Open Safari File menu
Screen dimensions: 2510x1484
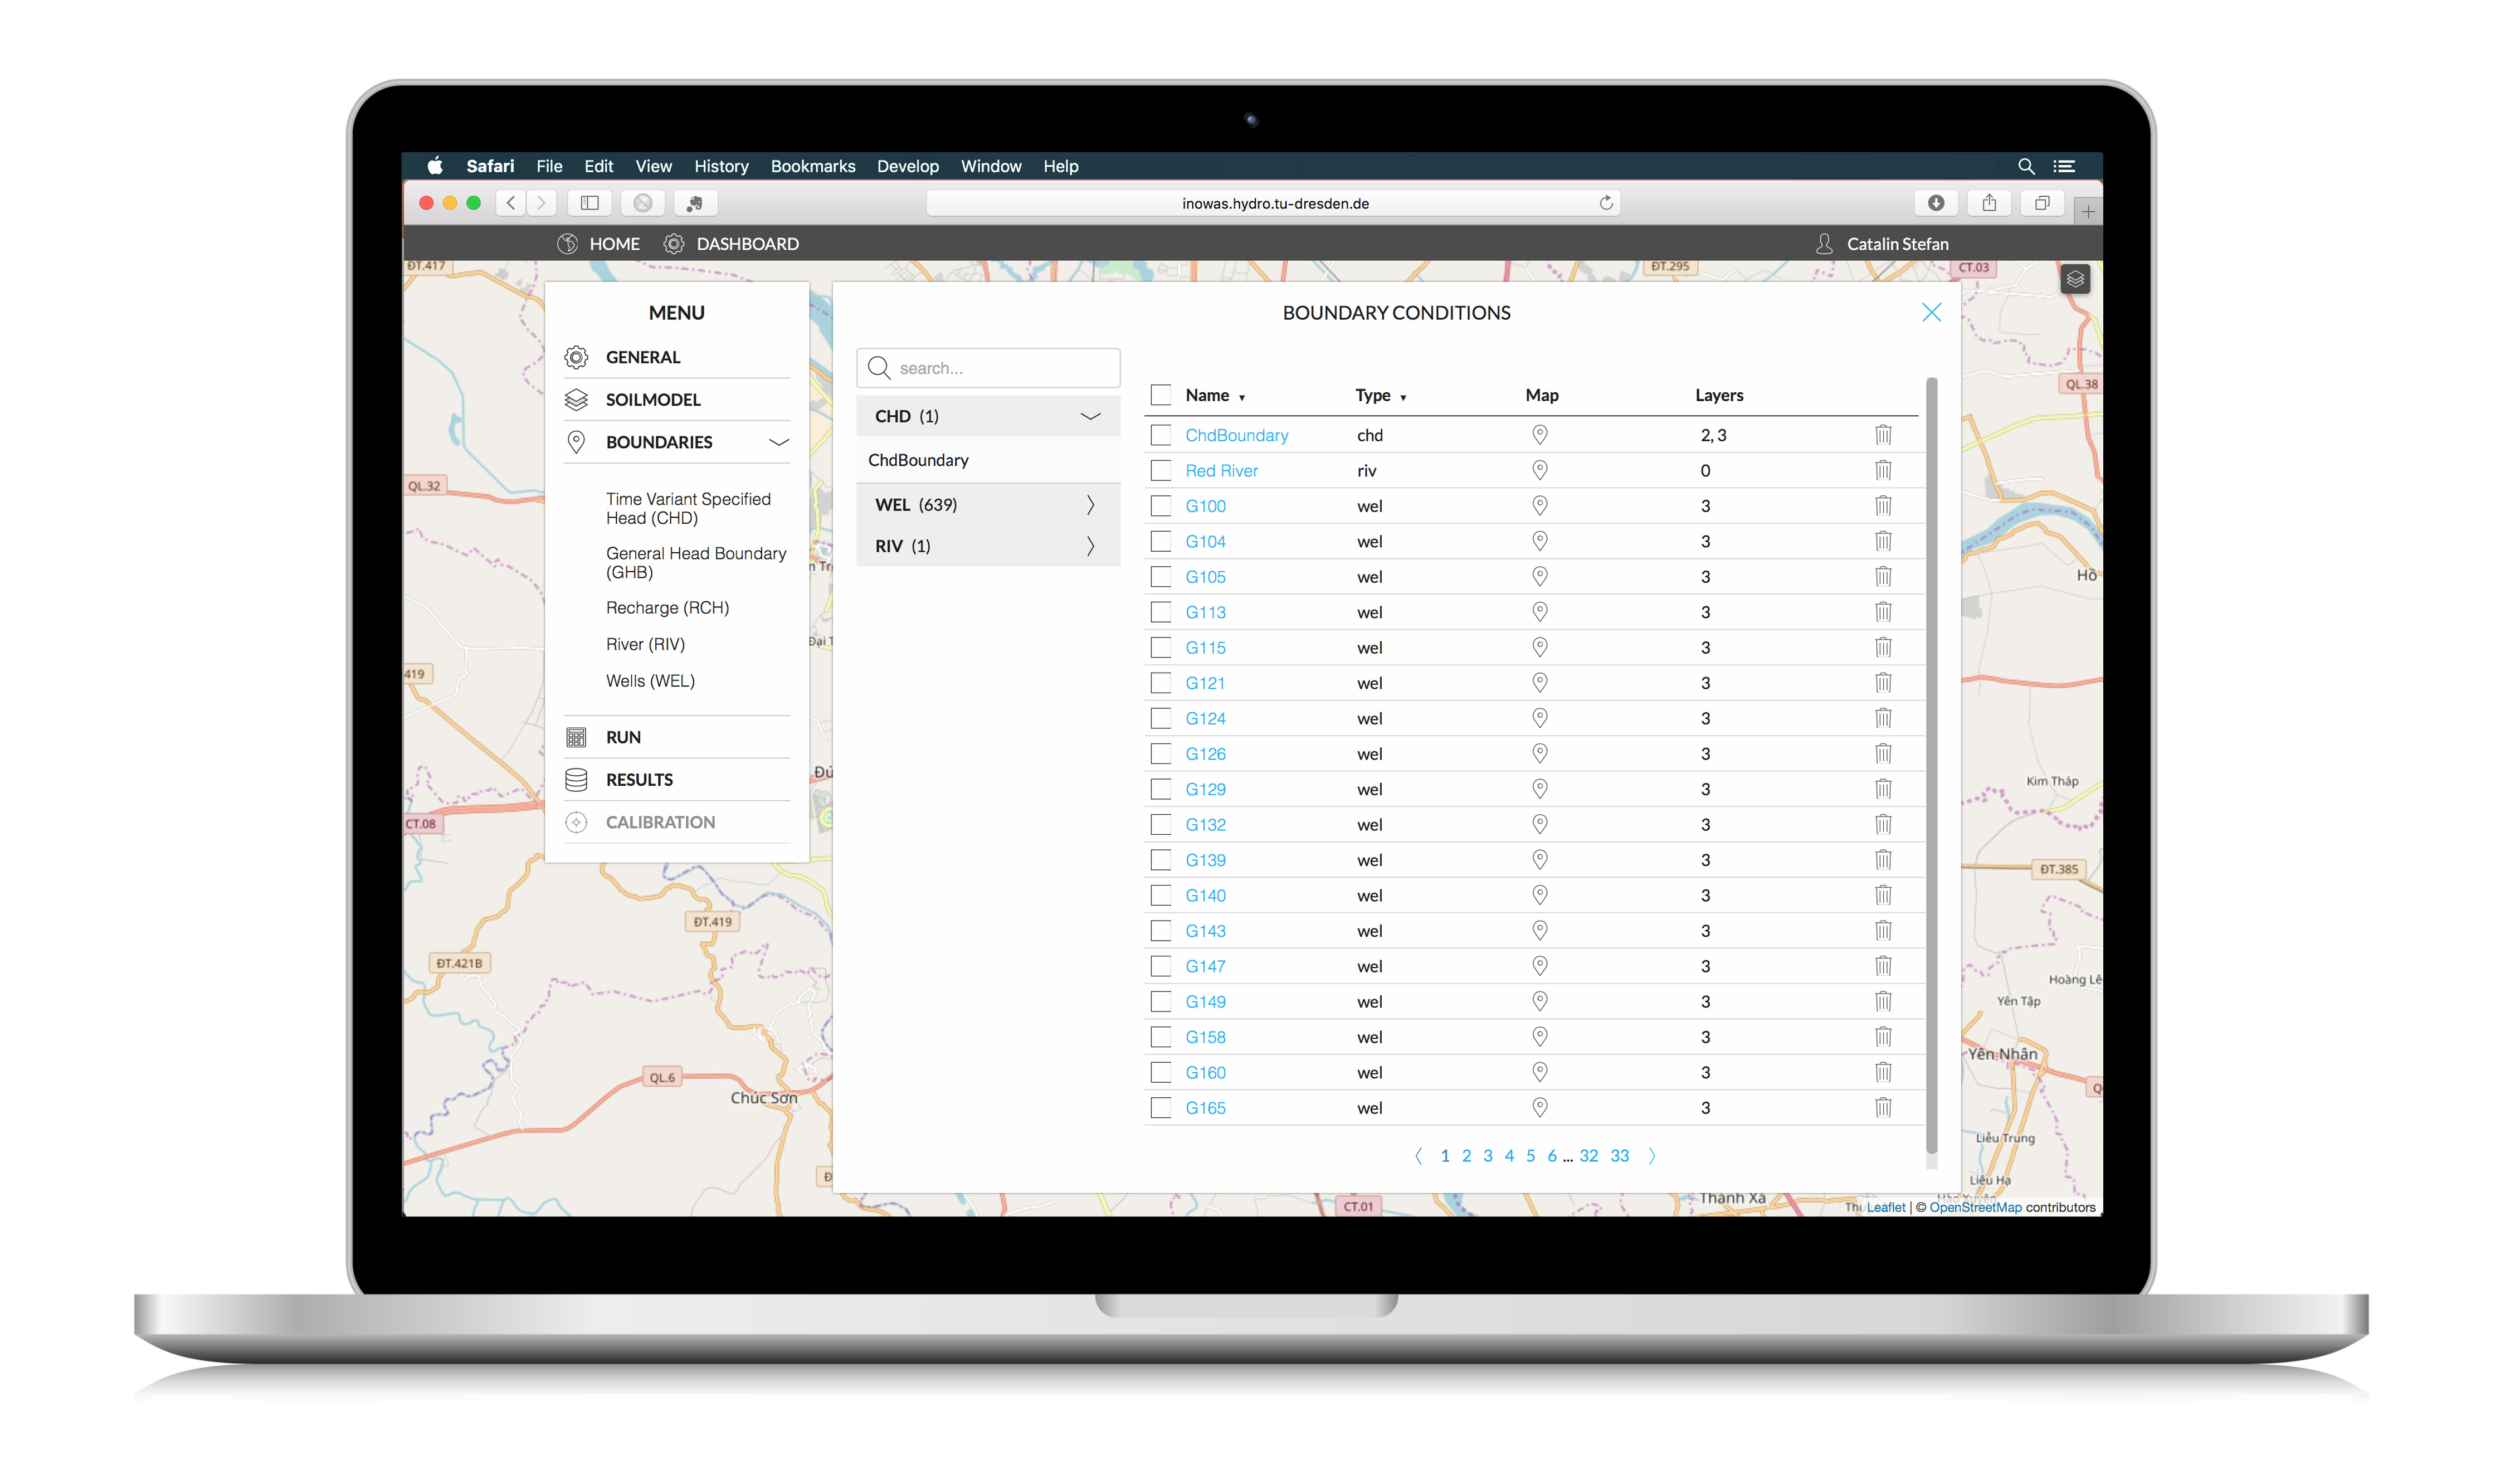pos(549,166)
